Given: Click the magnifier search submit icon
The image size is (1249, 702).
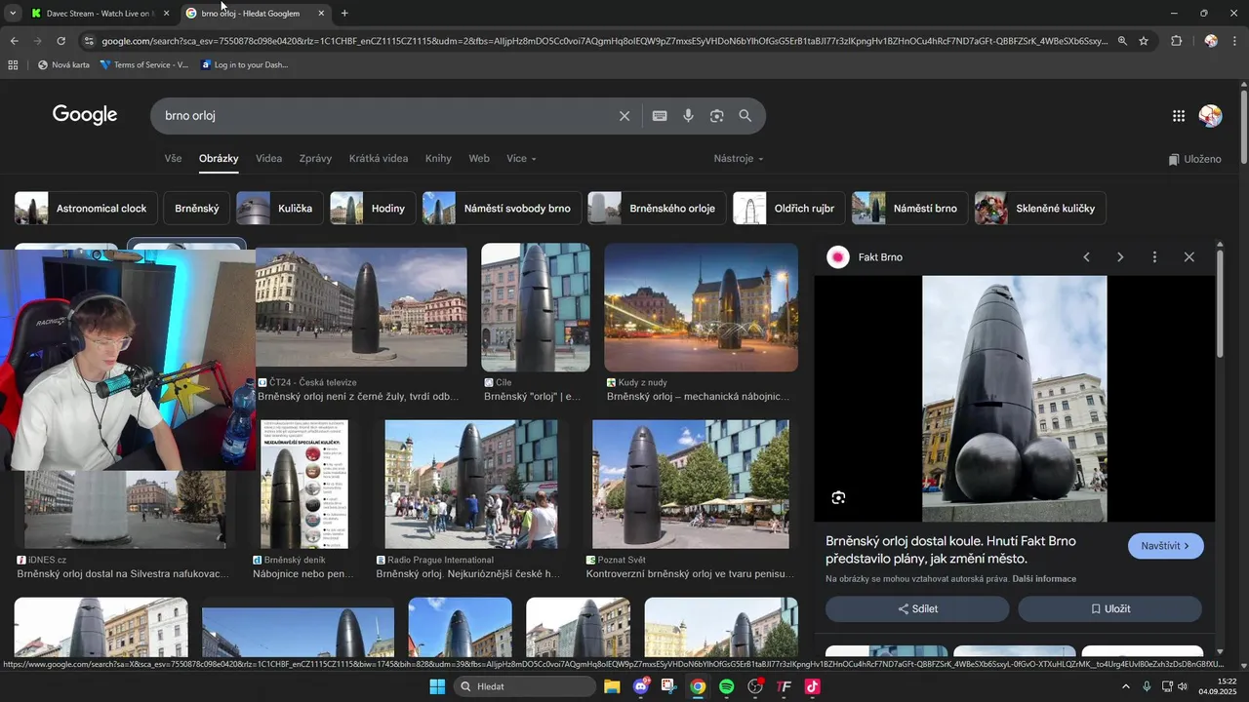Looking at the screenshot, I should [x=745, y=116].
